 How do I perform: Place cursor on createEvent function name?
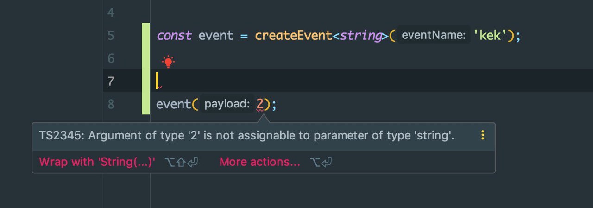pyautogui.click(x=294, y=36)
